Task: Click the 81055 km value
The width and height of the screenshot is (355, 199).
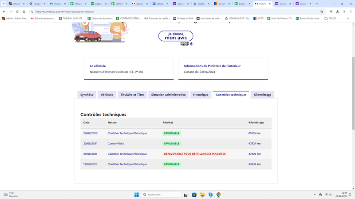Action: pyautogui.click(x=254, y=133)
